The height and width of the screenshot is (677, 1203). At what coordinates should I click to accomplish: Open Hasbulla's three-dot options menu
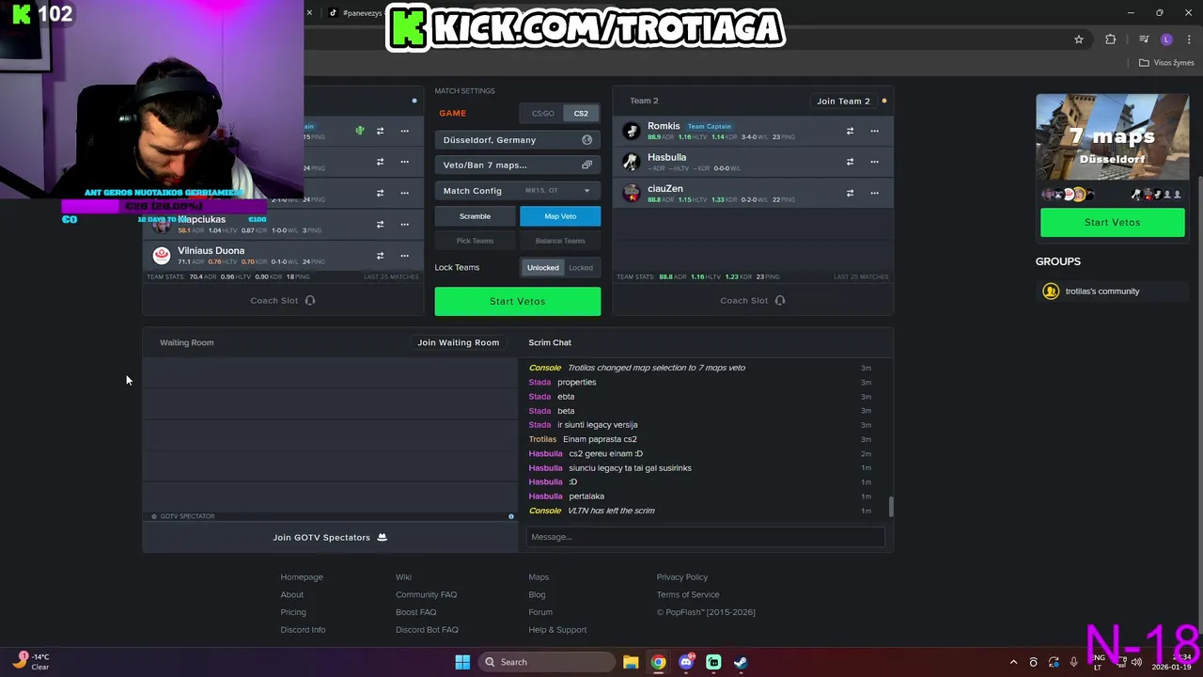tap(874, 162)
